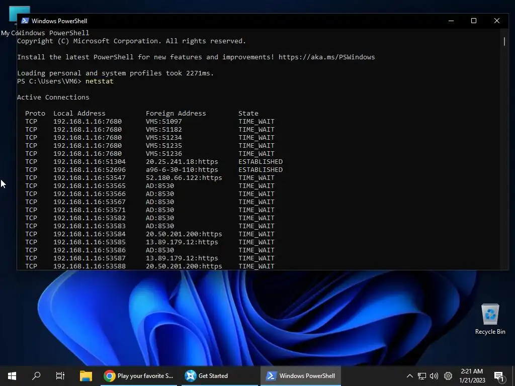Click foreign address 52.180.66.122:https

click(184, 177)
